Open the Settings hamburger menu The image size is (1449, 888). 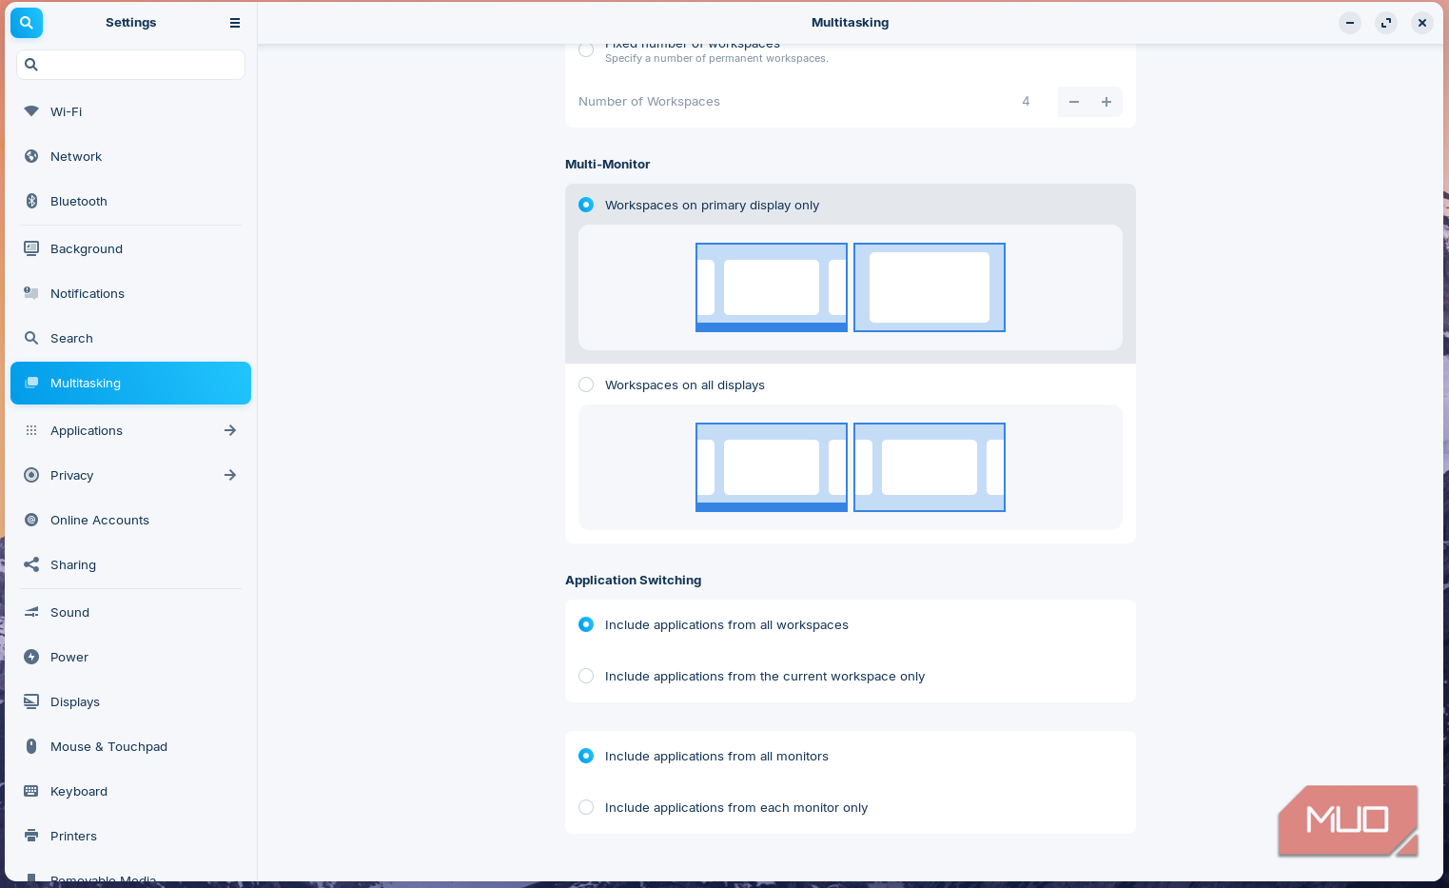point(235,23)
